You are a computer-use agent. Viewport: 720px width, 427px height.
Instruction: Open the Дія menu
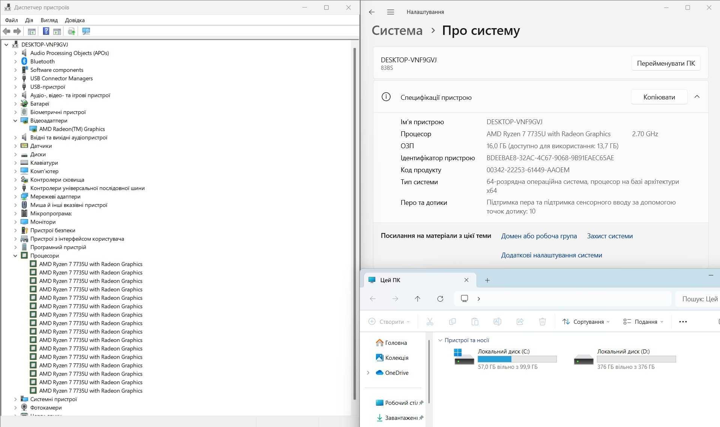pos(29,20)
